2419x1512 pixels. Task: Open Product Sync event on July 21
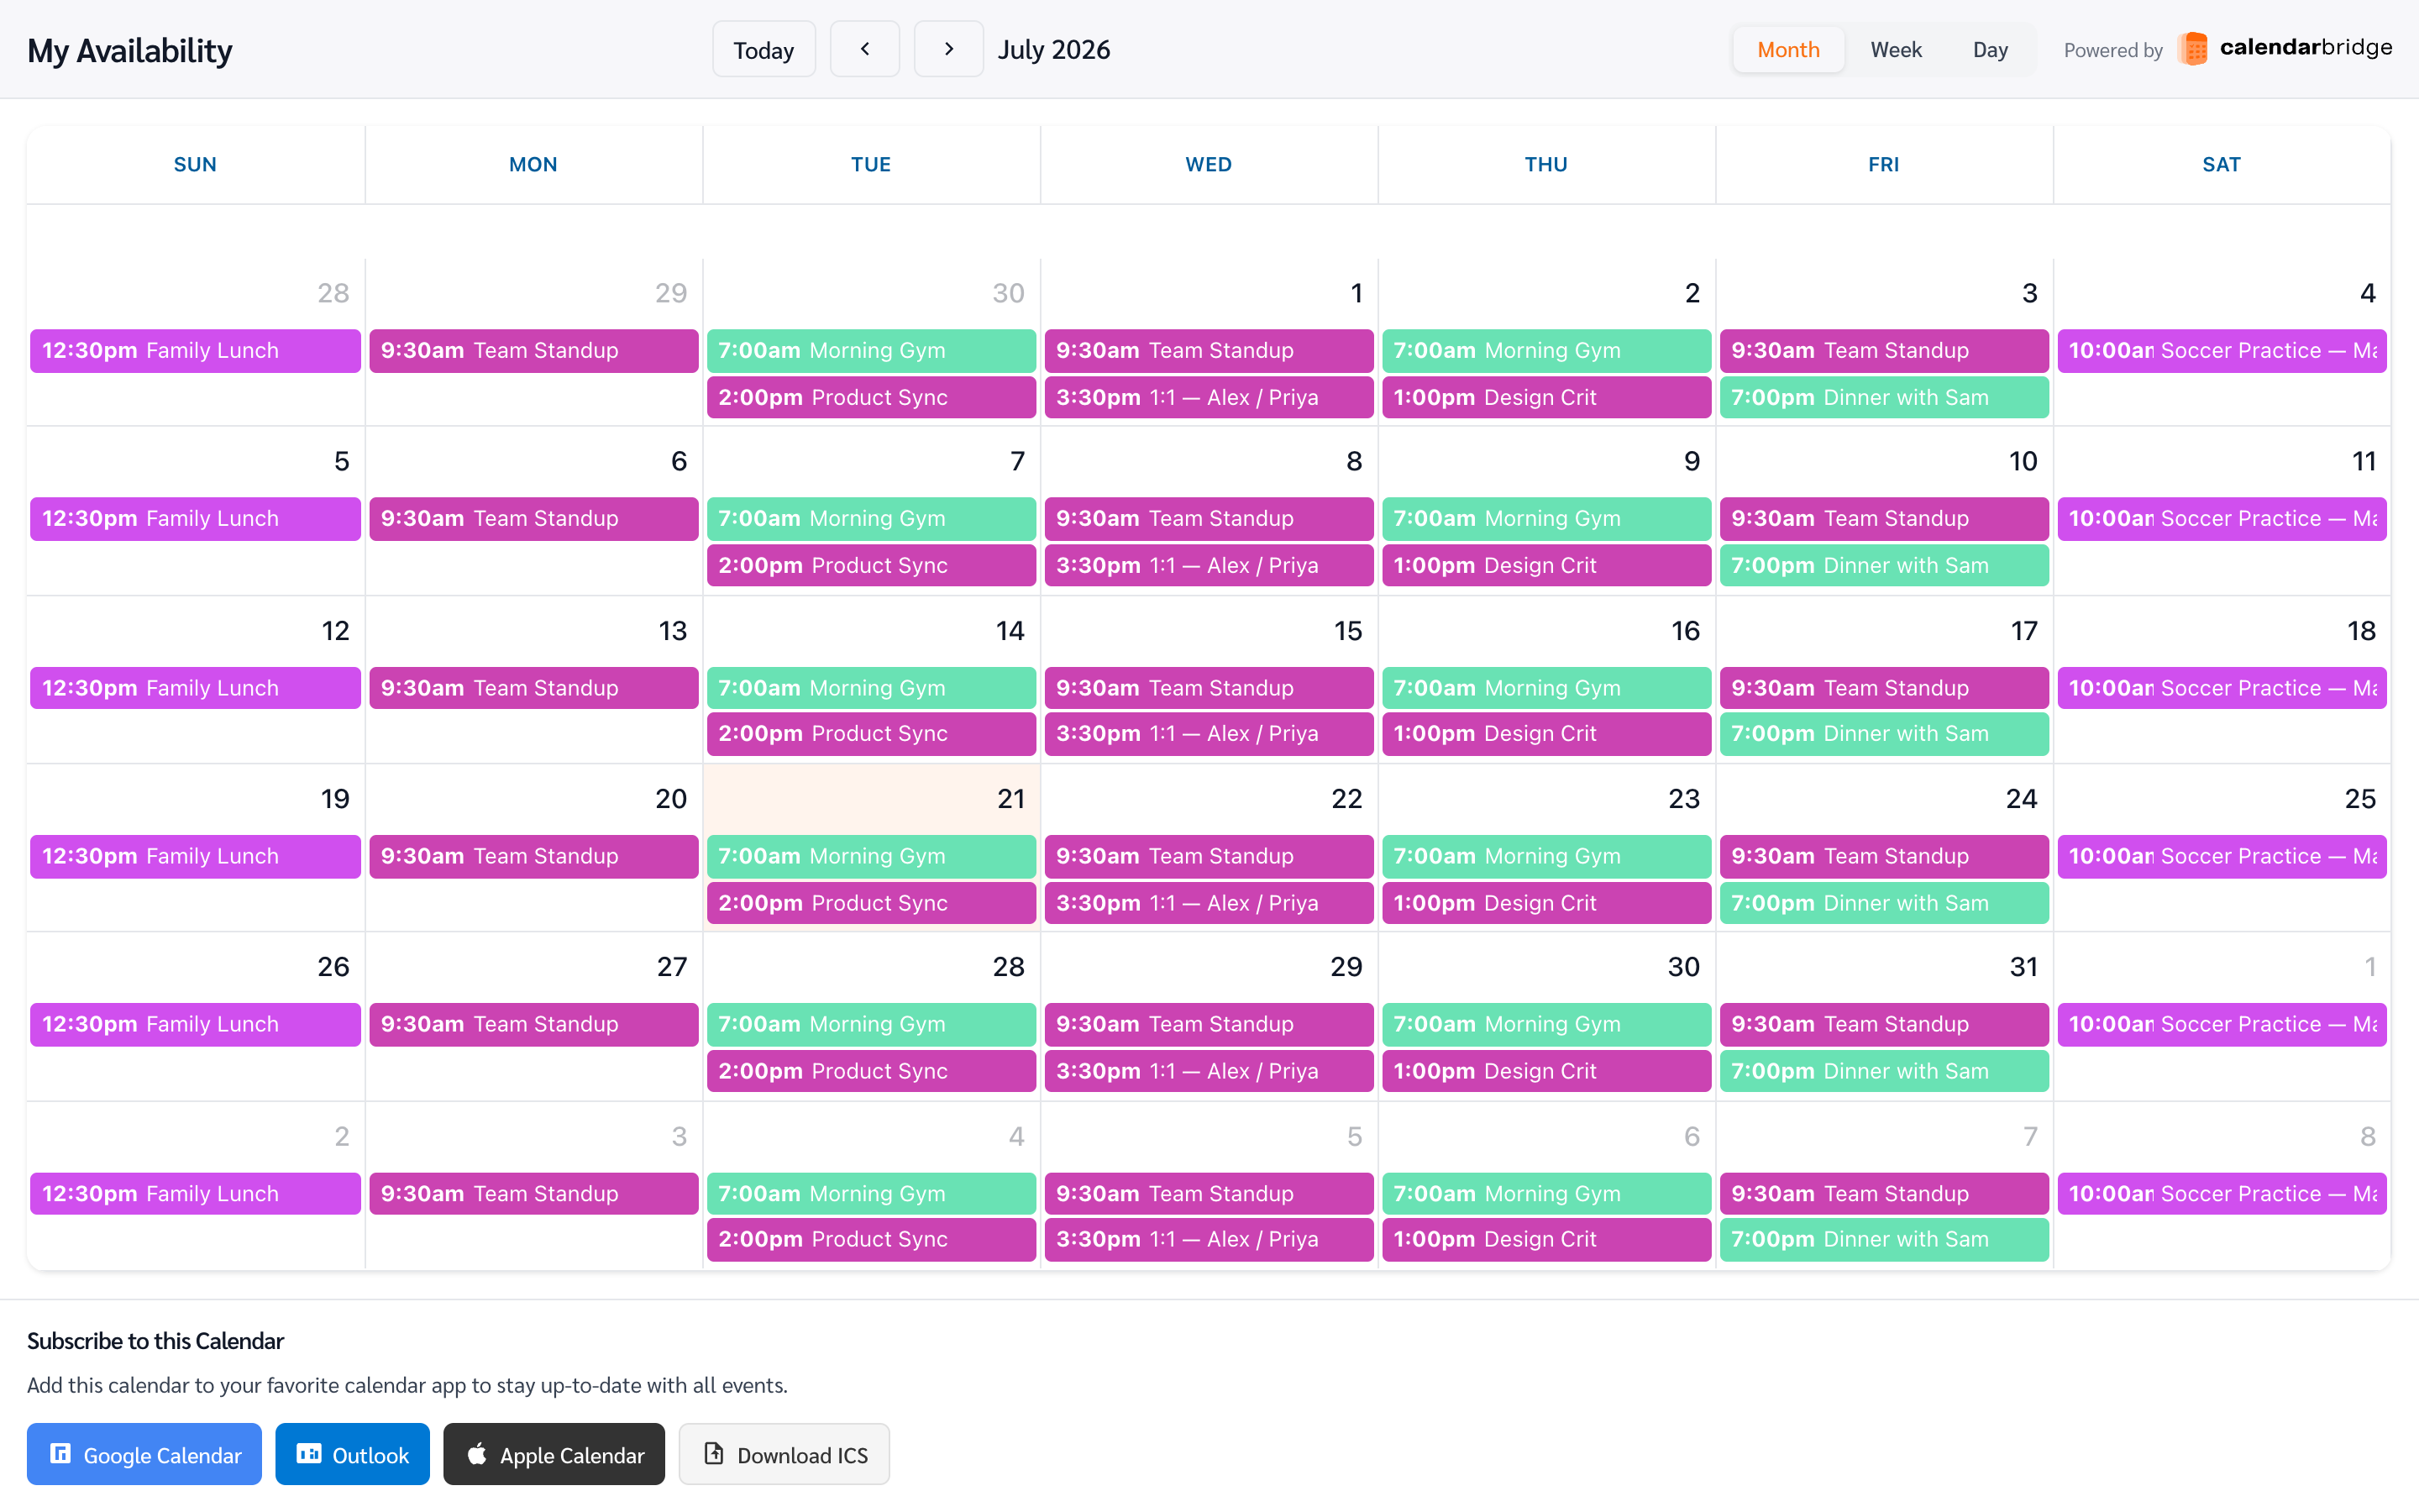pyautogui.click(x=871, y=904)
